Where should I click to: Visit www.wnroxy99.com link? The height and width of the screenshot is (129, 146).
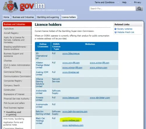coord(100,63)
